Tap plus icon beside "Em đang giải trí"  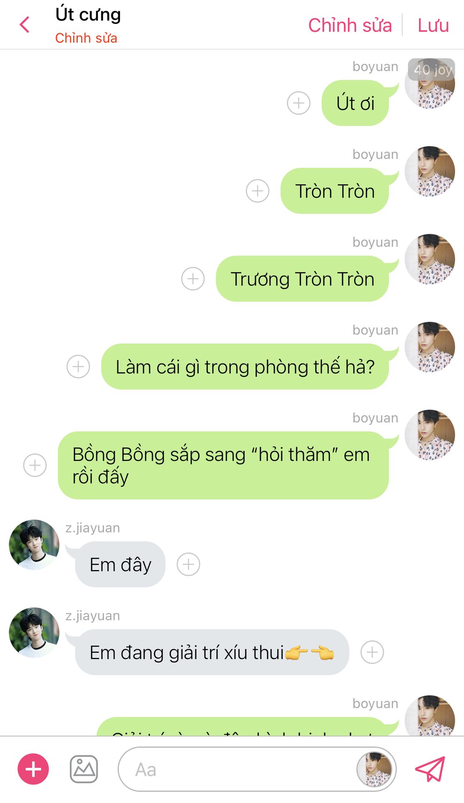coord(372,652)
